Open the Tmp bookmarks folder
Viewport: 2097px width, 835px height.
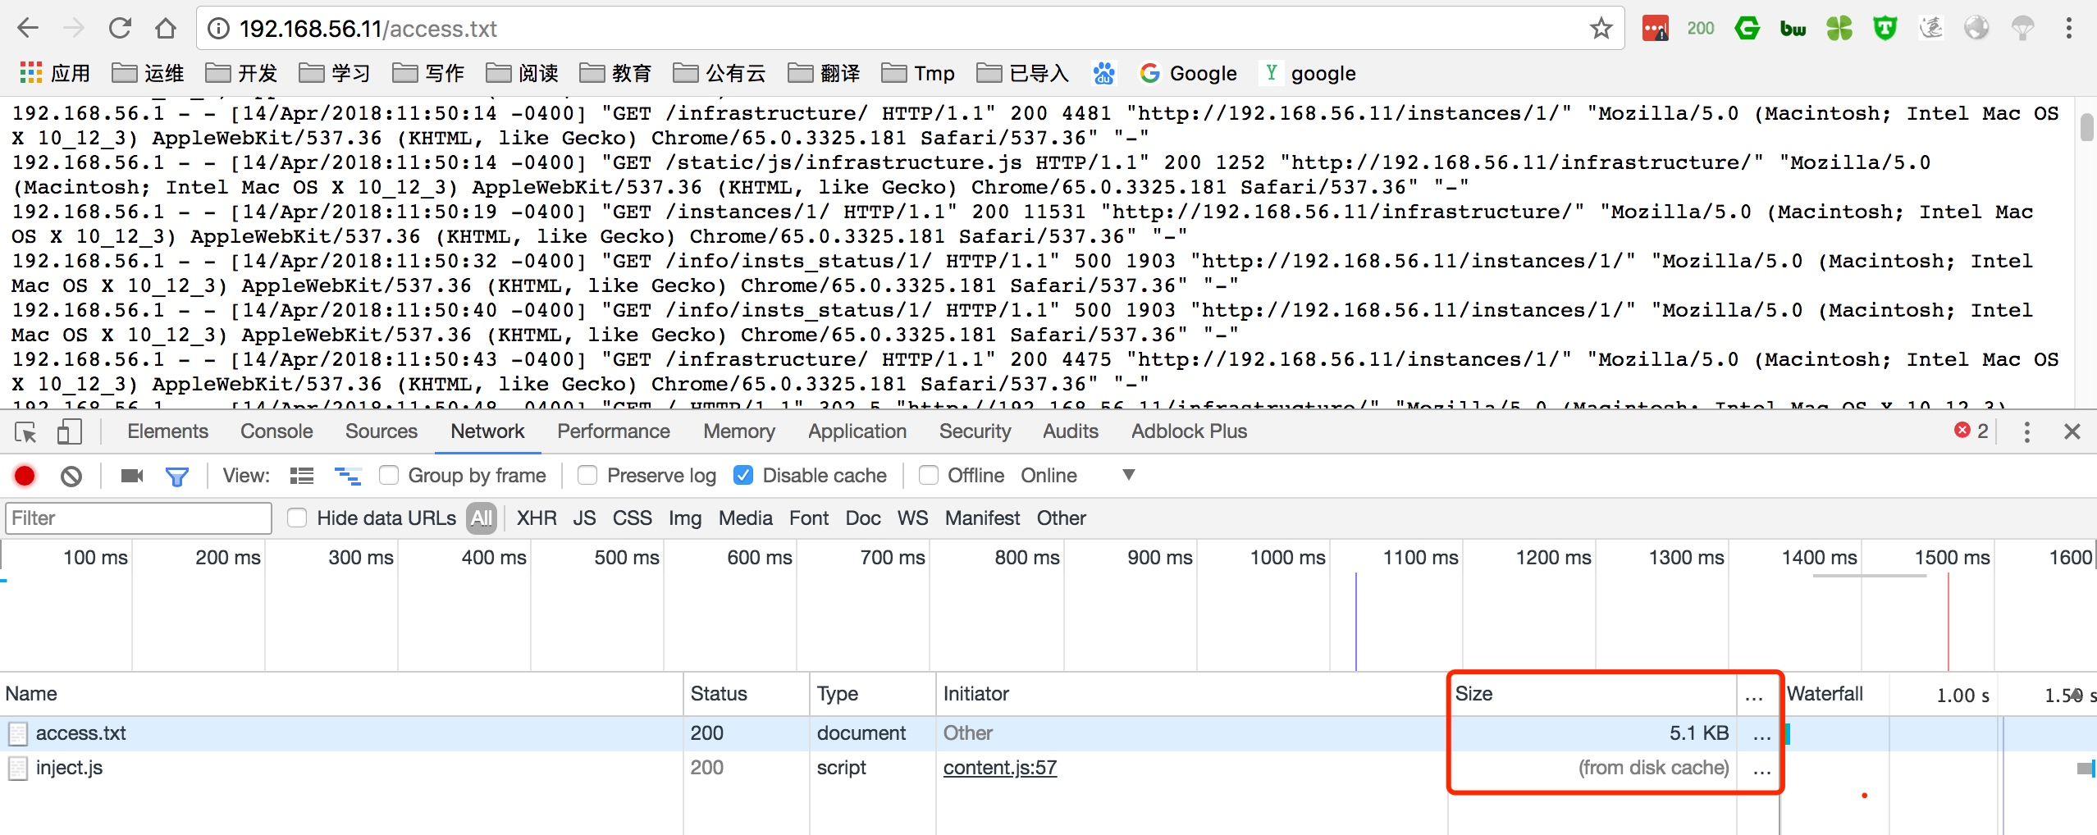coord(918,73)
